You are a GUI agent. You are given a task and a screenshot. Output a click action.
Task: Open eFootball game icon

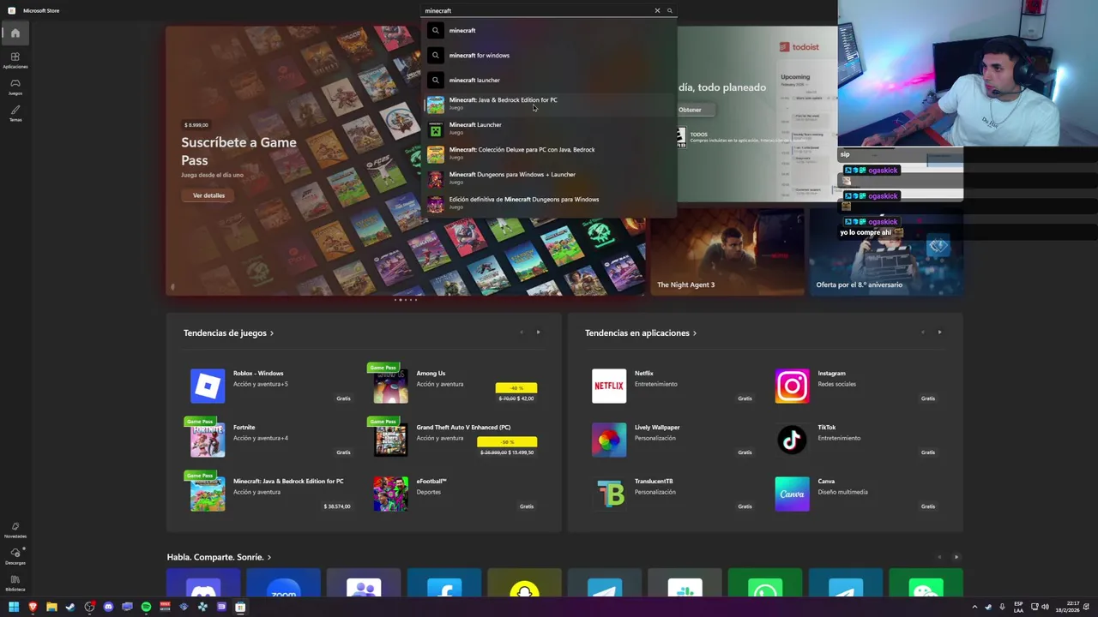tap(390, 494)
